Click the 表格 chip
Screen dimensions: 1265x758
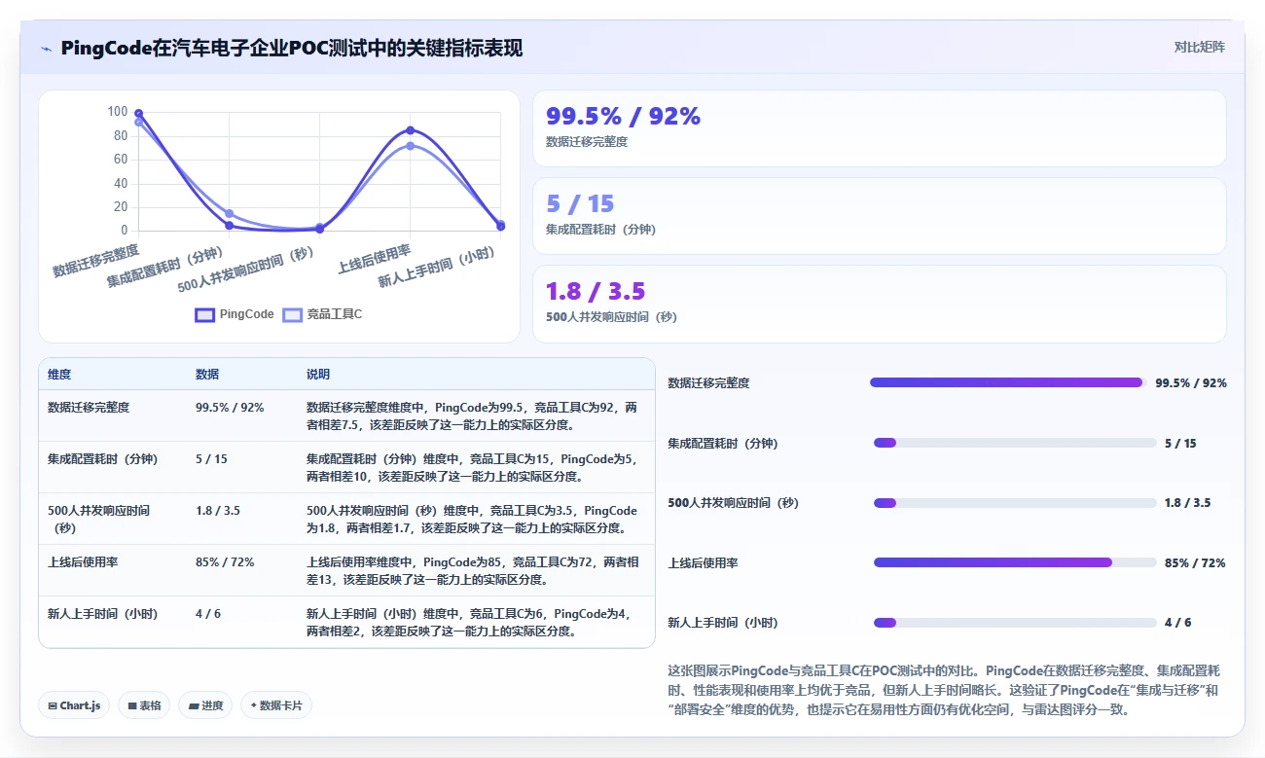(x=144, y=705)
